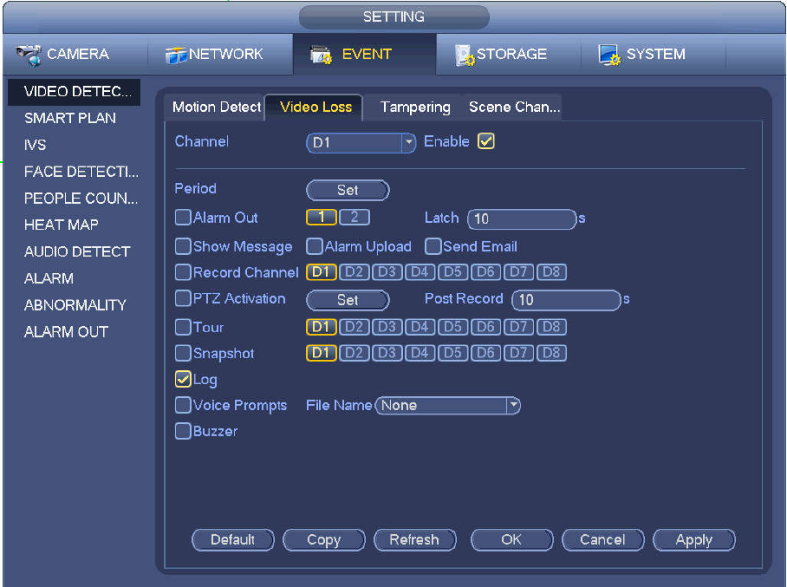This screenshot has width=787, height=587.
Task: Click the Cancel button
Action: pos(602,540)
